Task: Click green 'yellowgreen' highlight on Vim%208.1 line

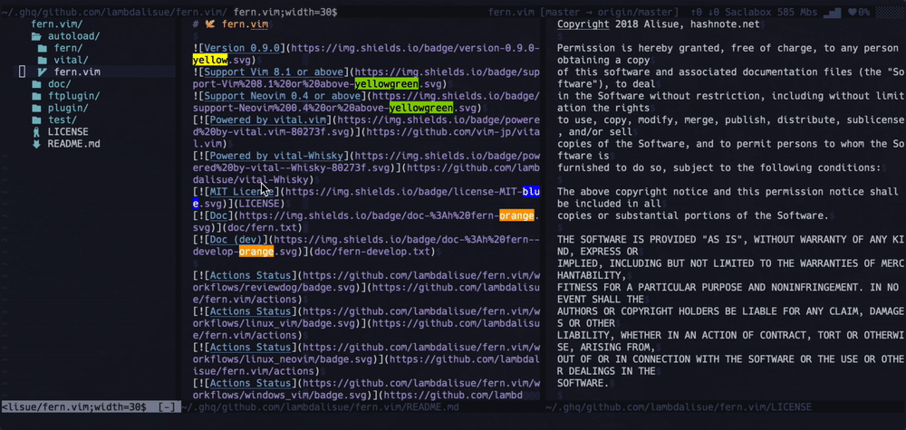Action: pos(387,83)
